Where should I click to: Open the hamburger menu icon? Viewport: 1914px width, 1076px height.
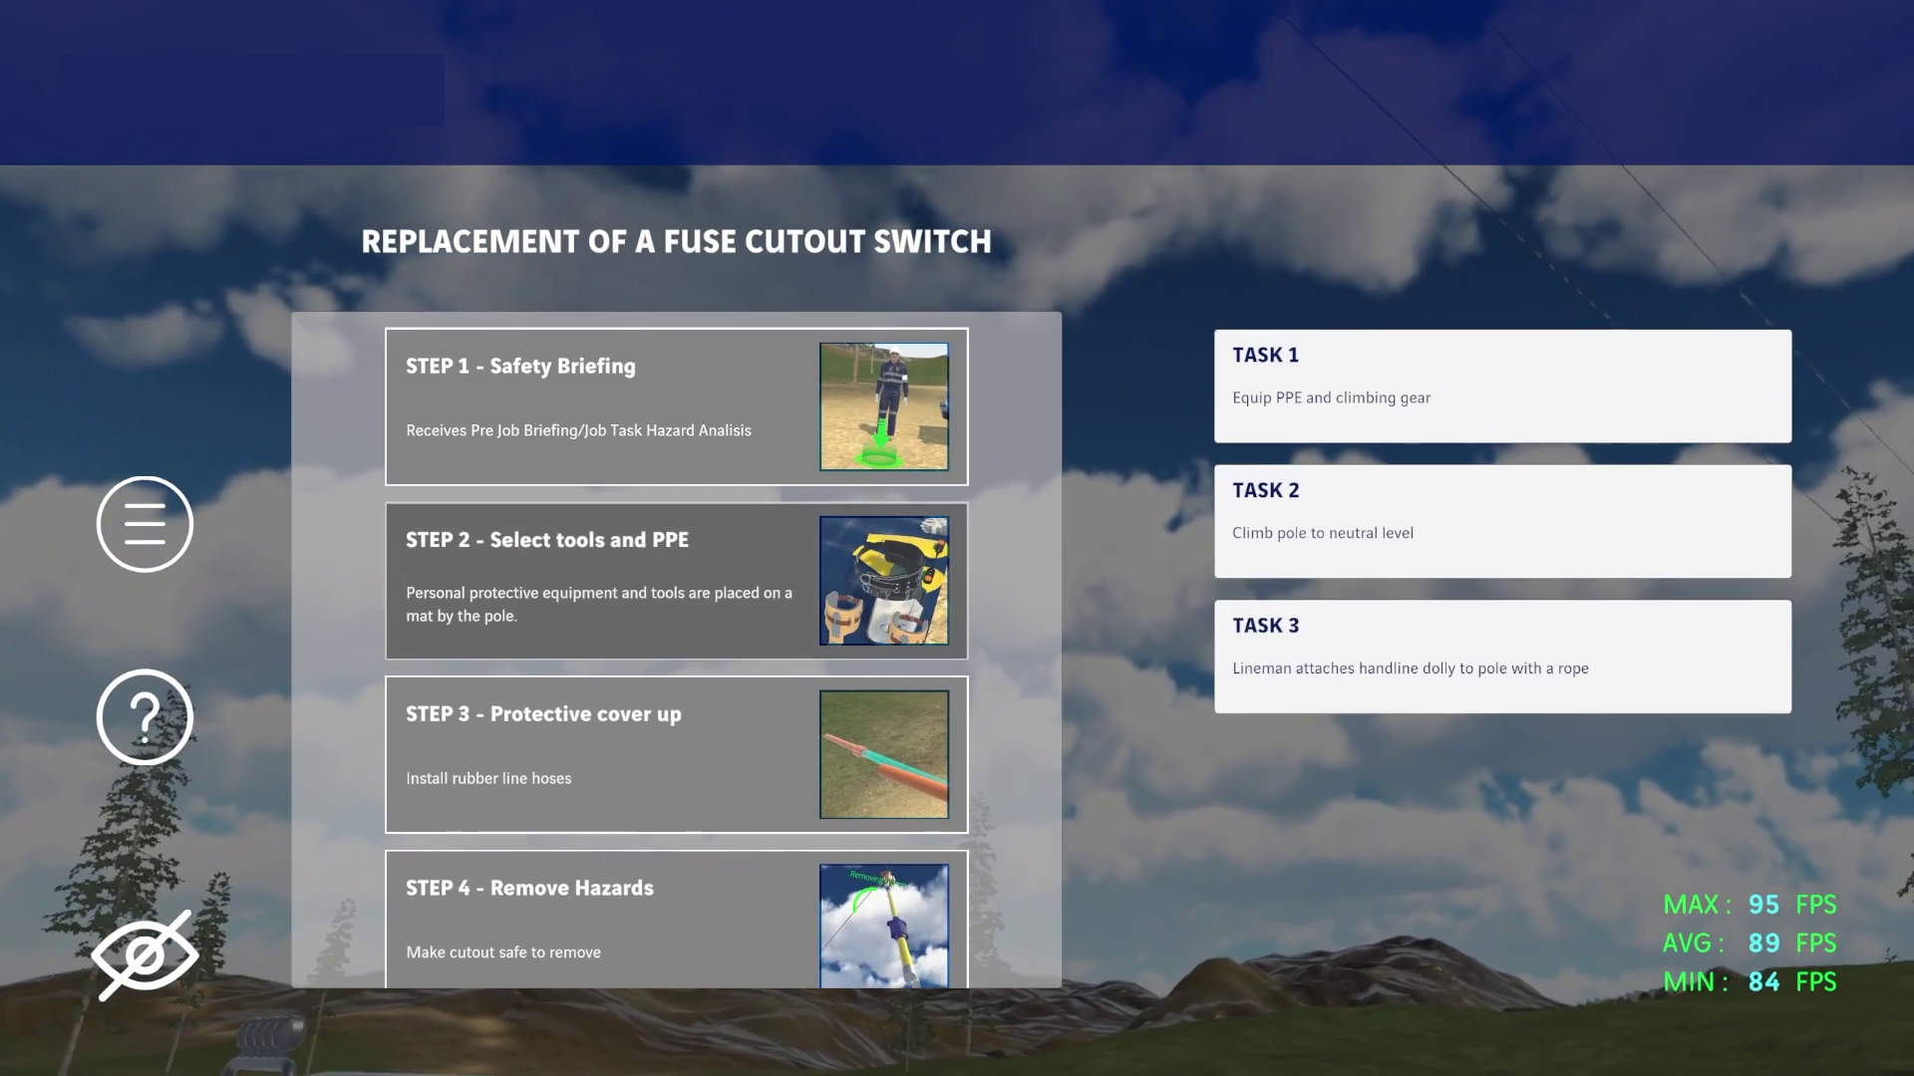(145, 524)
